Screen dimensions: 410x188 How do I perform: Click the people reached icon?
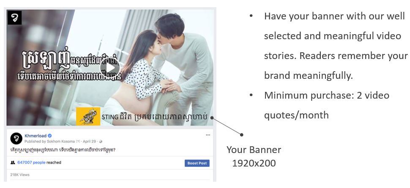[13, 162]
